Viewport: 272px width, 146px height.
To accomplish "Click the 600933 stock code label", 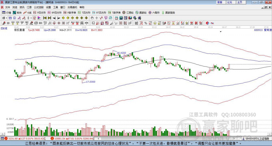I will pos(258,30).
